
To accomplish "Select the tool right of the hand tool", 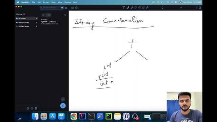I will coord(147,7).
